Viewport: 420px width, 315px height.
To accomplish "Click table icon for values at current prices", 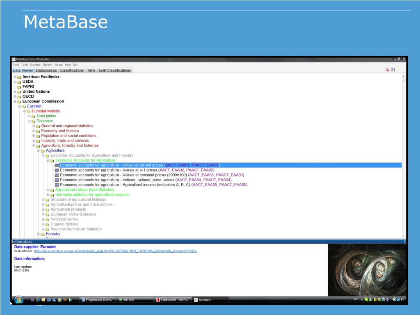I will click(57, 165).
